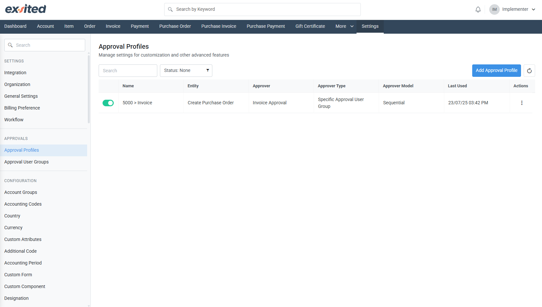Open Workflow settings
The image size is (542, 307).
pos(44,120)
